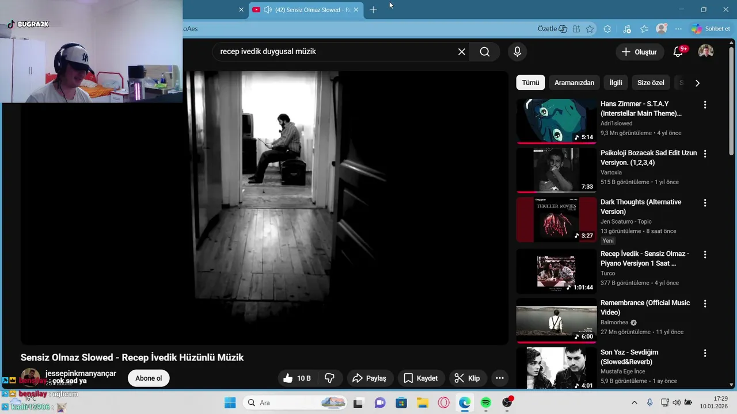
Task: Open options menu for Psikoloji Bozacak video
Action: coord(705,154)
